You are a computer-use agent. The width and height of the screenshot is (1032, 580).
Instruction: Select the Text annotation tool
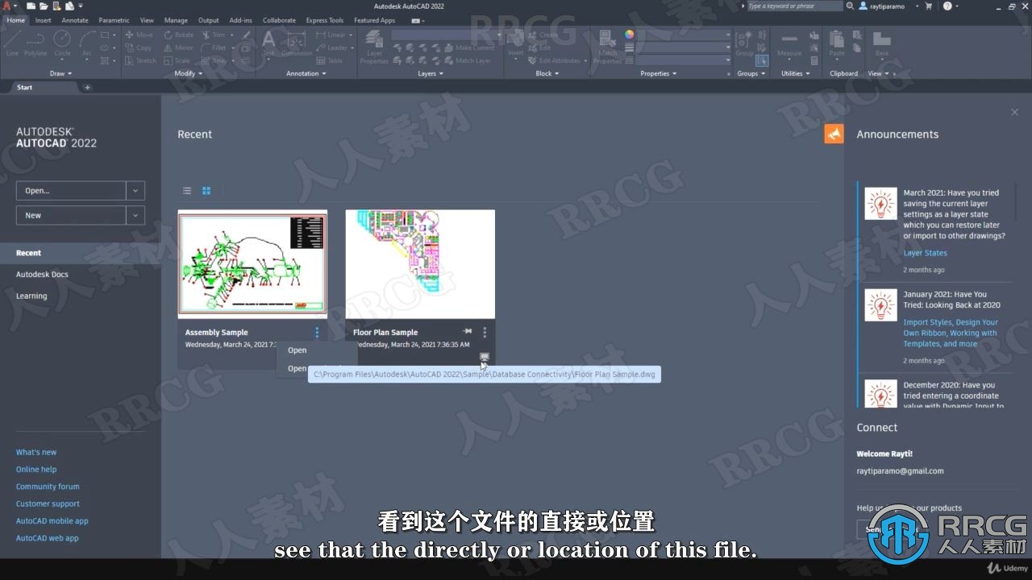(x=268, y=43)
